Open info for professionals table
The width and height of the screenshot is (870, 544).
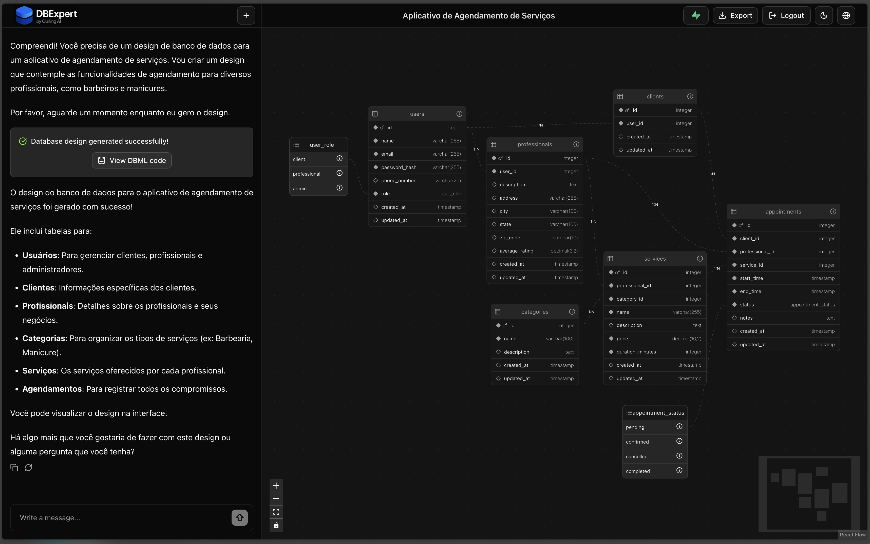coord(576,144)
